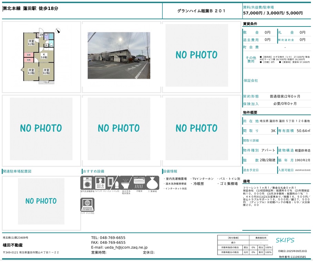This screenshot has width=313, height=262.
Task: Click the 賃貸条件 section heading
Action: [x=250, y=24]
